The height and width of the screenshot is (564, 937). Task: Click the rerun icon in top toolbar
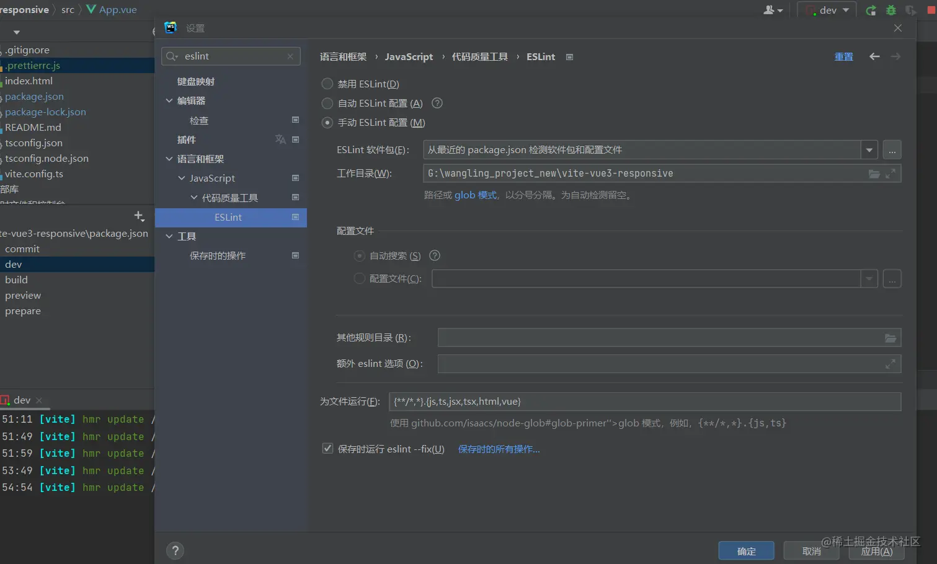tap(871, 10)
